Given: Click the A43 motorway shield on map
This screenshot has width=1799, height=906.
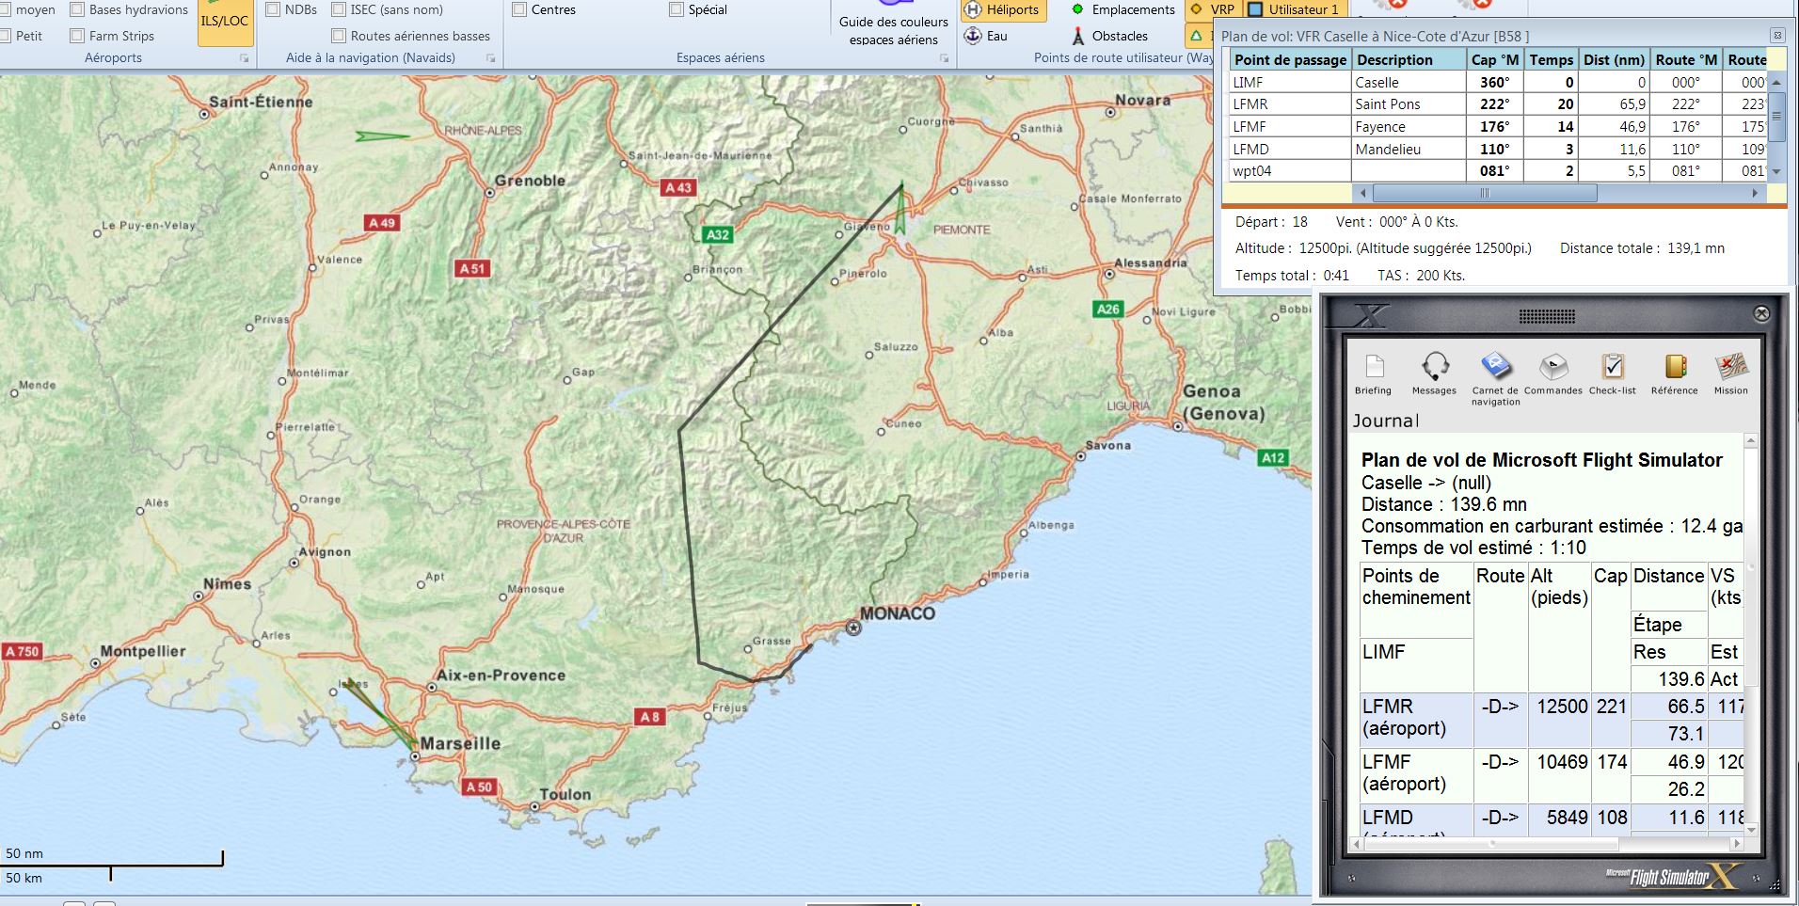Looking at the screenshot, I should click(678, 187).
